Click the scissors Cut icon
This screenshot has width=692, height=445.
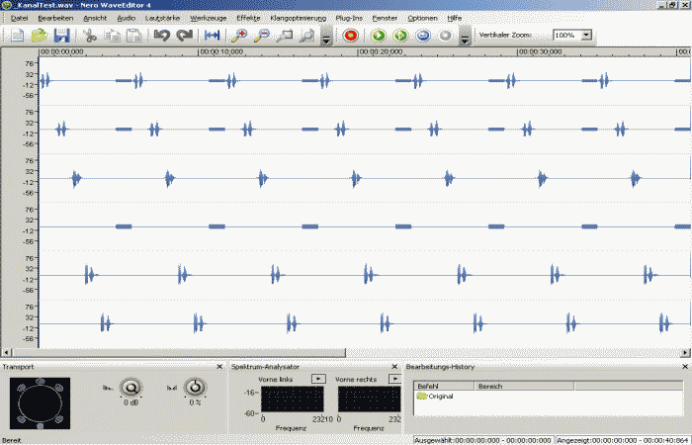(x=90, y=36)
